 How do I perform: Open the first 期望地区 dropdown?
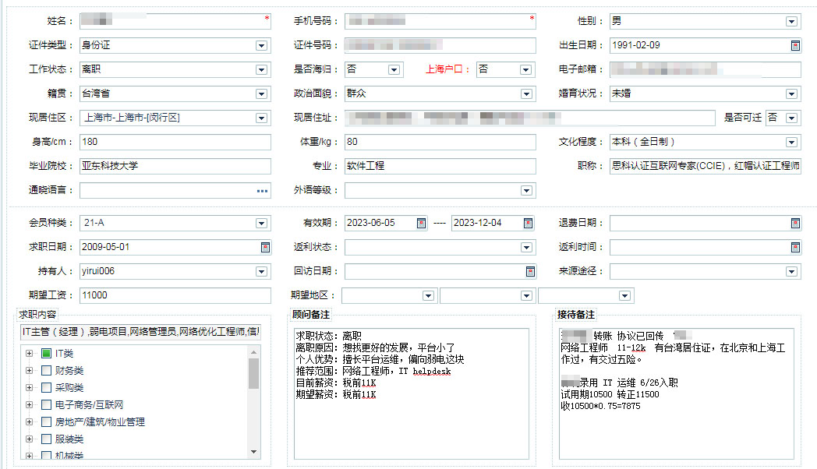428,296
